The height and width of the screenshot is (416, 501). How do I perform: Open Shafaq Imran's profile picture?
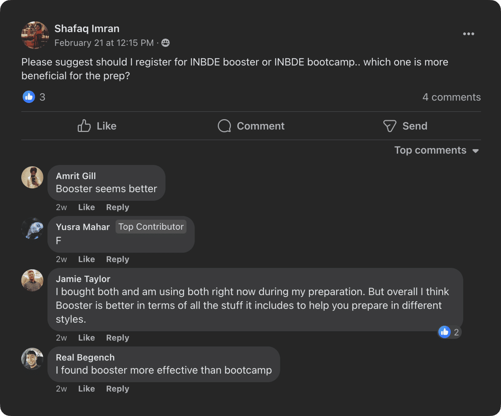tap(35, 35)
